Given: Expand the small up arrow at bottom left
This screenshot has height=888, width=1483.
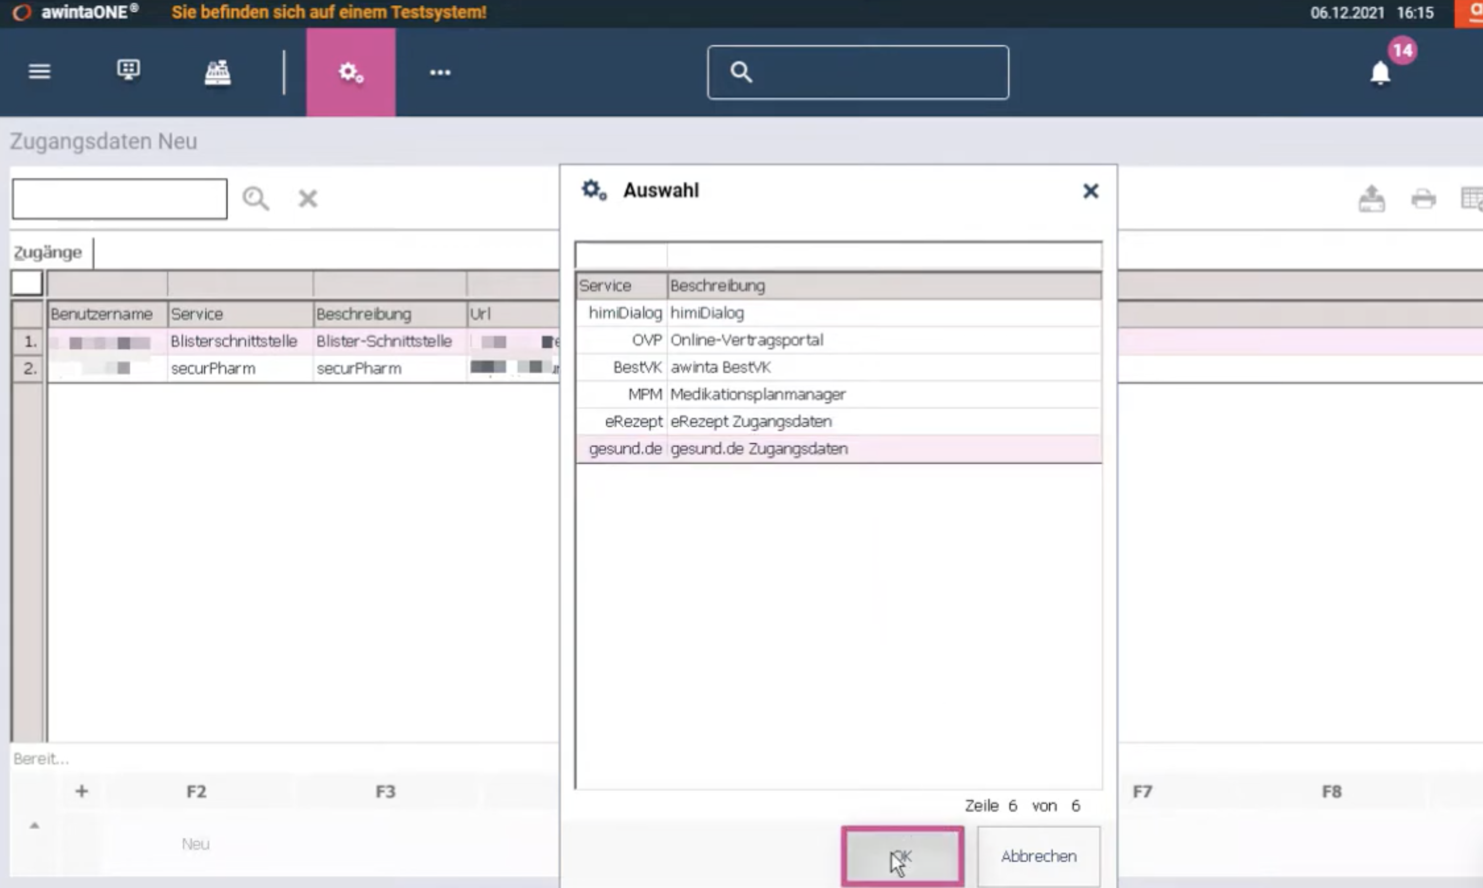Looking at the screenshot, I should 35,826.
